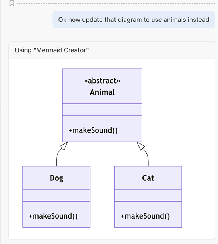The height and width of the screenshot is (244, 218).
Task: Click the curved connector line above Dog
Action: point(57,158)
